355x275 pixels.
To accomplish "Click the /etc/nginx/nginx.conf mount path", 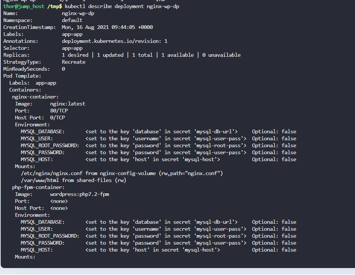I will [x=52, y=173].
